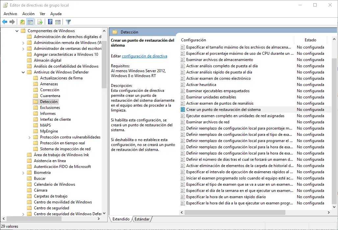Image resolution: width=338 pixels, height=230 pixels.
Task: Click the Export list toolbar icon
Action: pos(40,22)
